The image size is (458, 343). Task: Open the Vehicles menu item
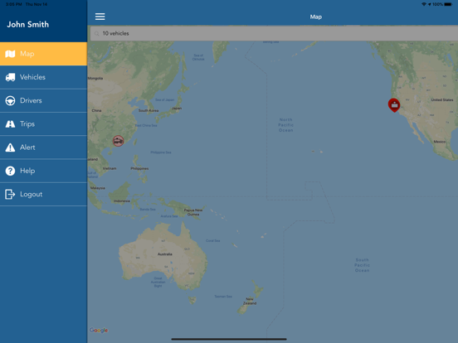[x=43, y=77]
